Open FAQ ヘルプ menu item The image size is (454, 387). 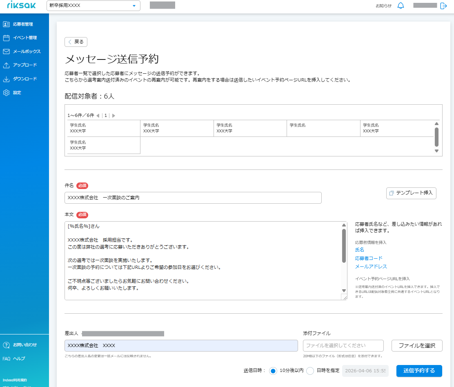point(14,359)
